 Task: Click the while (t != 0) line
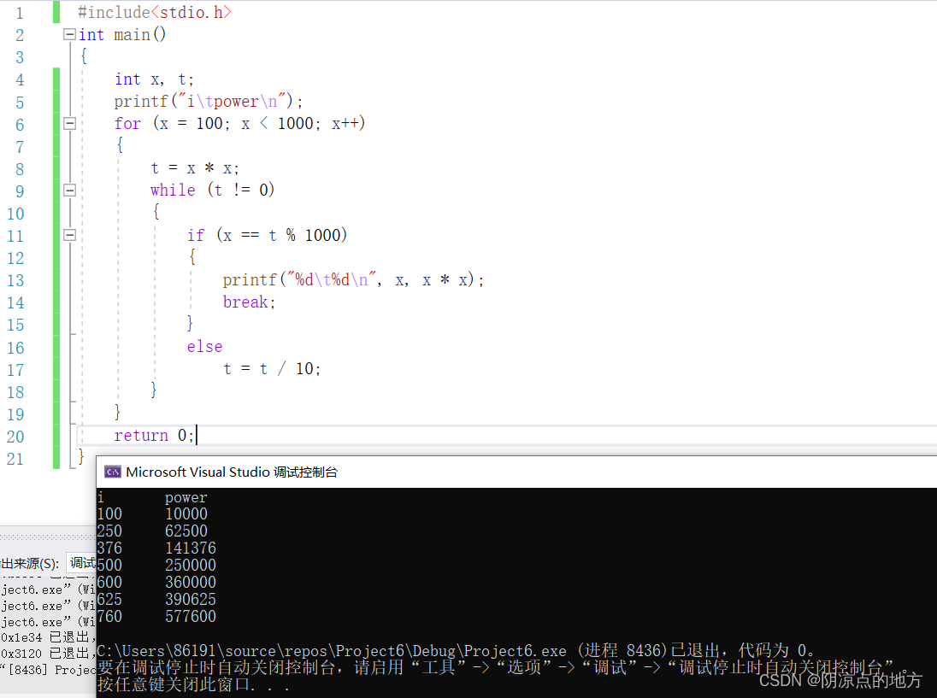coord(212,191)
